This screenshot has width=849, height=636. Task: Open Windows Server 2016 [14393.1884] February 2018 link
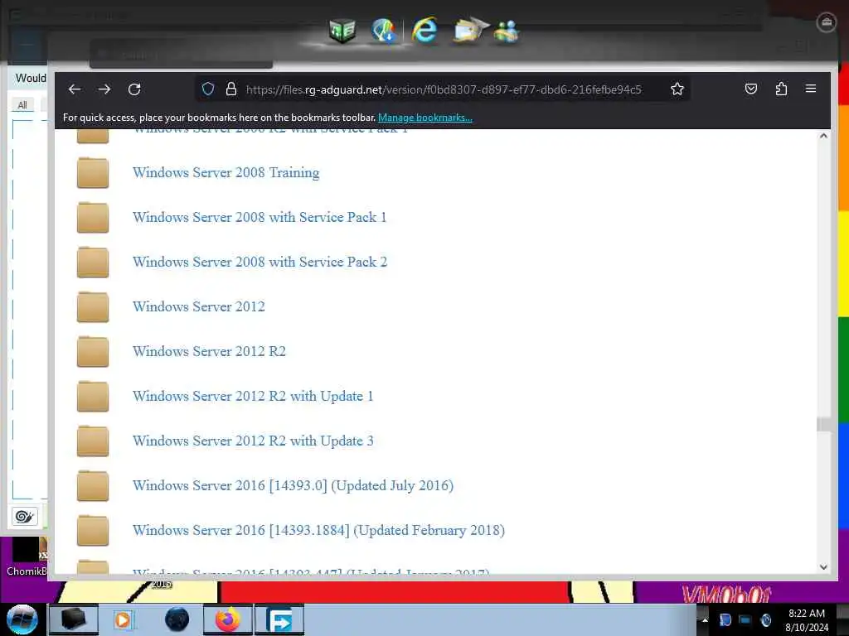tap(318, 531)
